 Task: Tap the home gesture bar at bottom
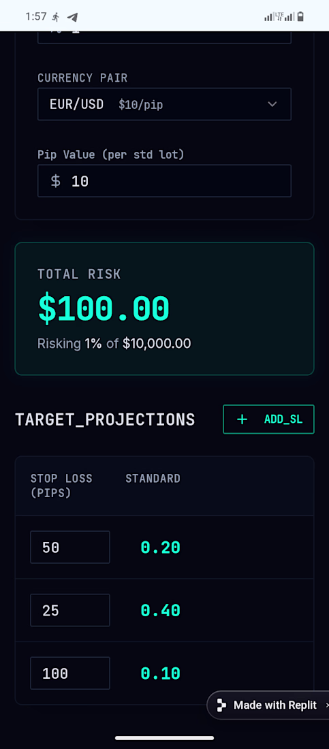165,738
